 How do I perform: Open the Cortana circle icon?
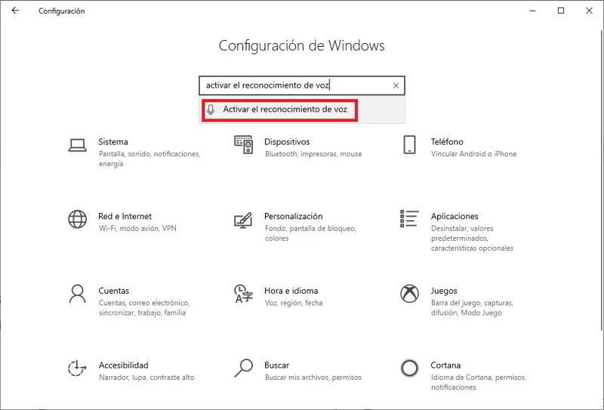click(x=409, y=368)
